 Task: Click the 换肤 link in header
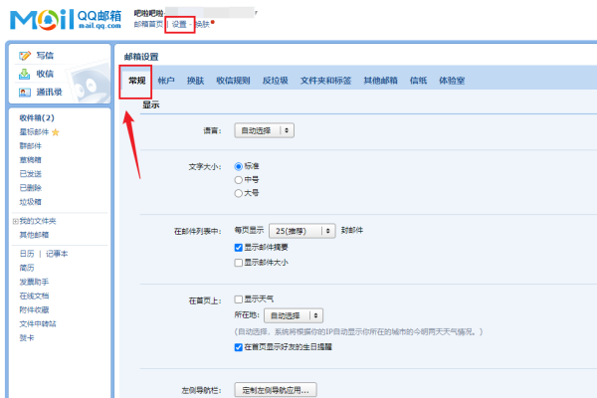203,24
